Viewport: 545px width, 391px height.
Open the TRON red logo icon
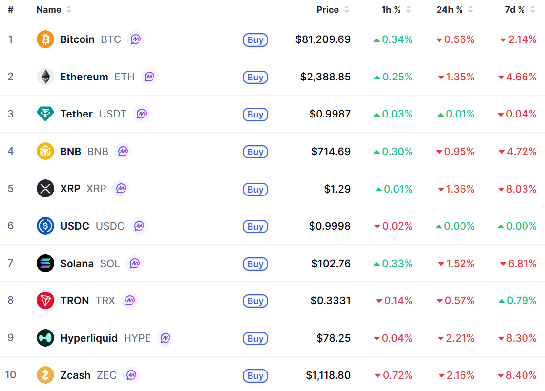(x=45, y=300)
